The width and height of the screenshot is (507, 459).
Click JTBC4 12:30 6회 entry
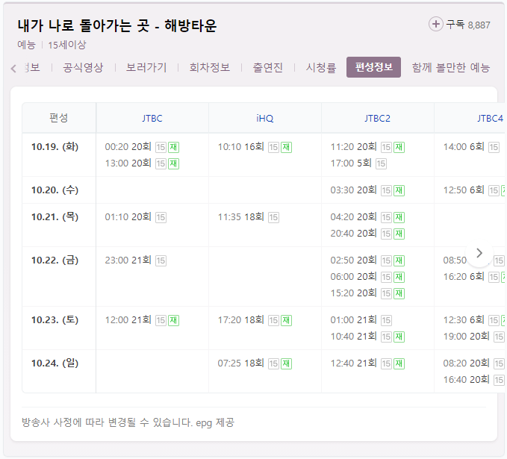tap(464, 319)
